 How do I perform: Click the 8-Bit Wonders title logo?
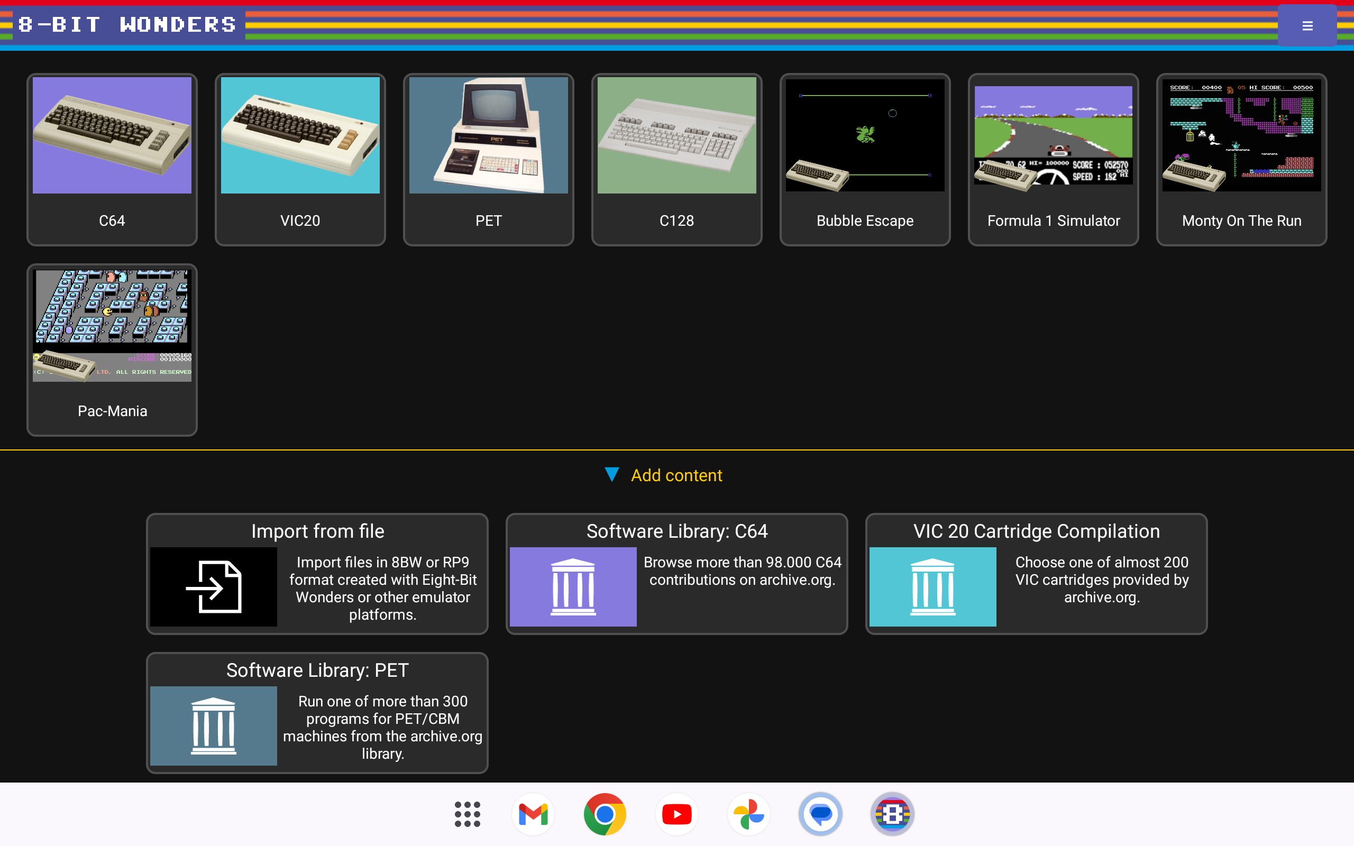pyautogui.click(x=127, y=25)
